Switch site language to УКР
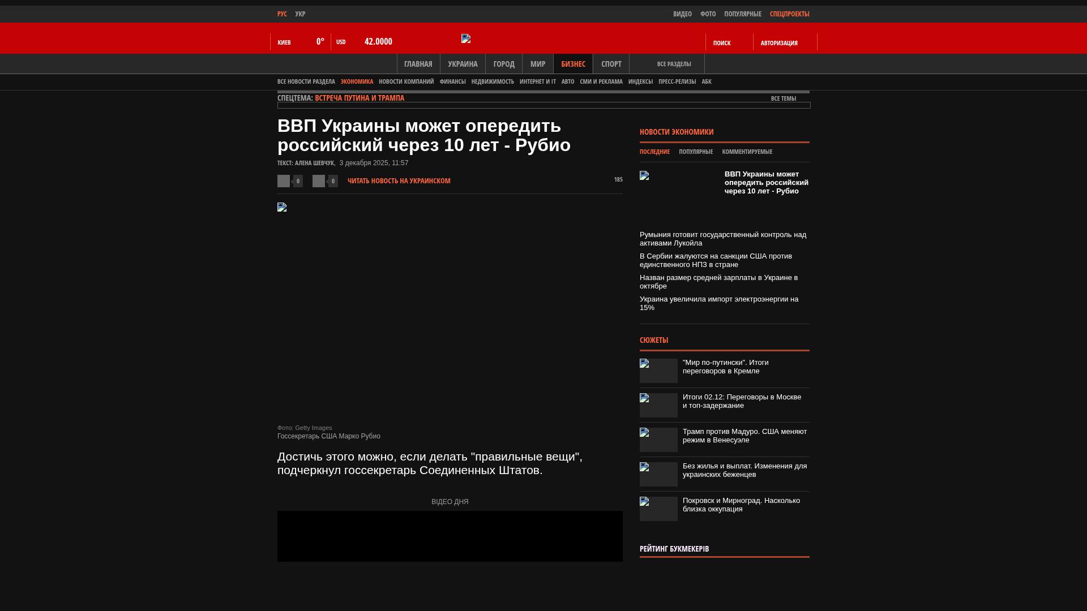This screenshot has height=611, width=1087. coord(300,14)
